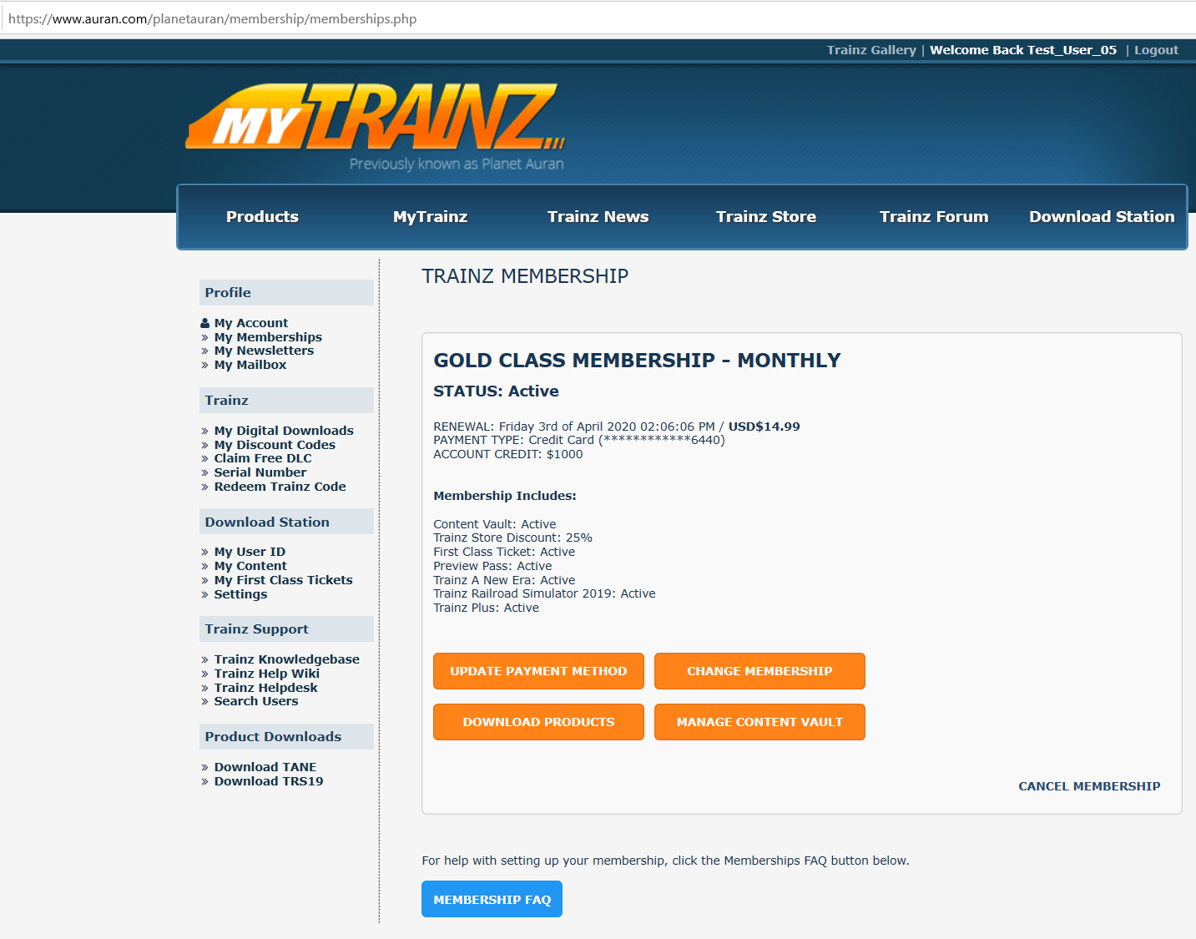
Task: Open the Serial Number page
Action: tap(260, 472)
